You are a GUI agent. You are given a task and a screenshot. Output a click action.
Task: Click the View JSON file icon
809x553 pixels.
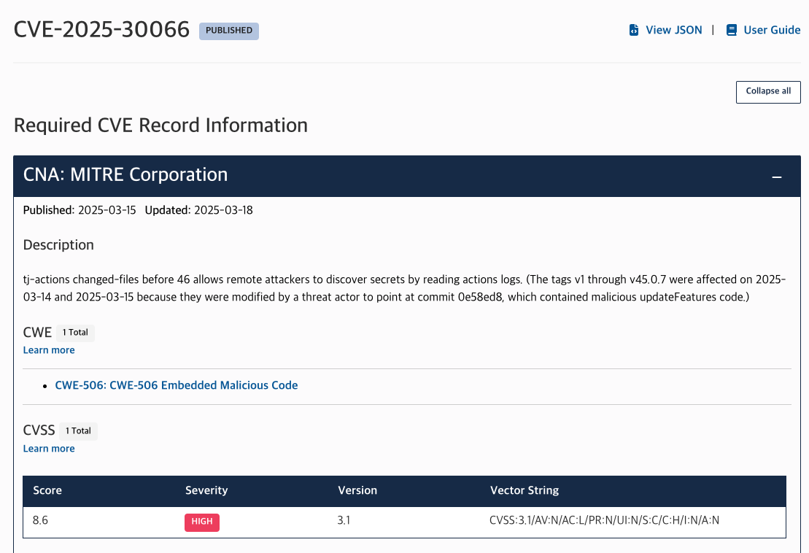point(634,30)
